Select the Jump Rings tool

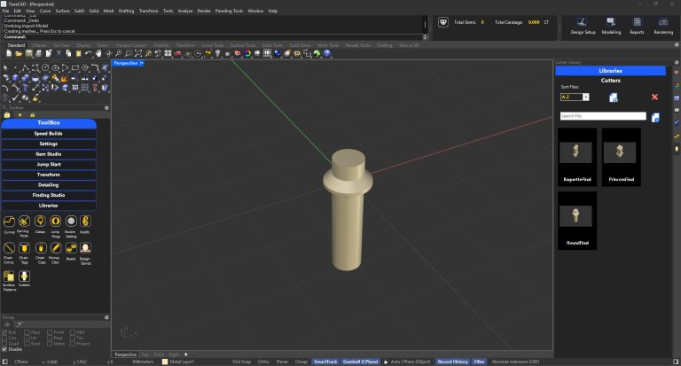[x=55, y=221]
